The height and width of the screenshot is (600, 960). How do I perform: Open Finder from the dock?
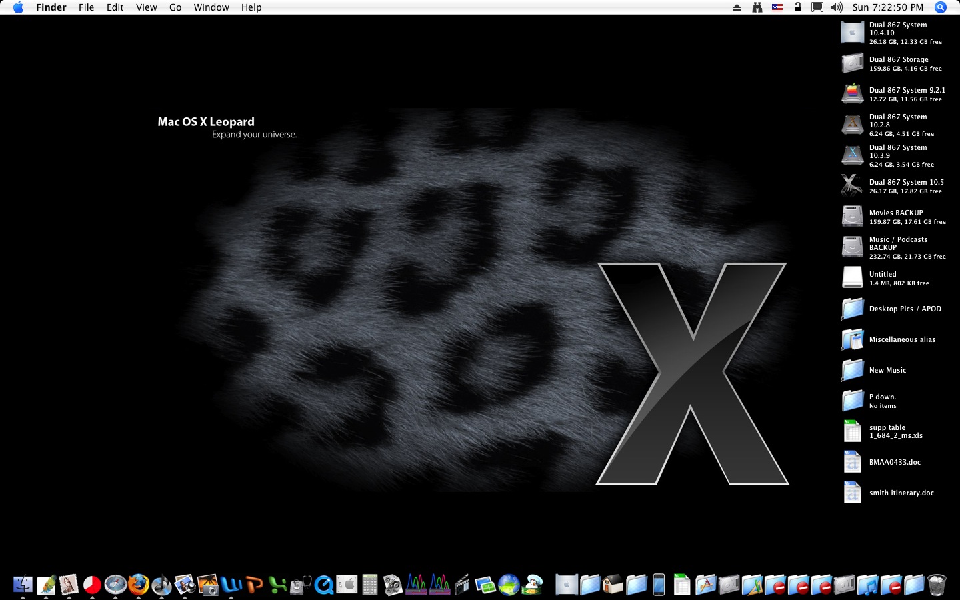[x=23, y=585]
